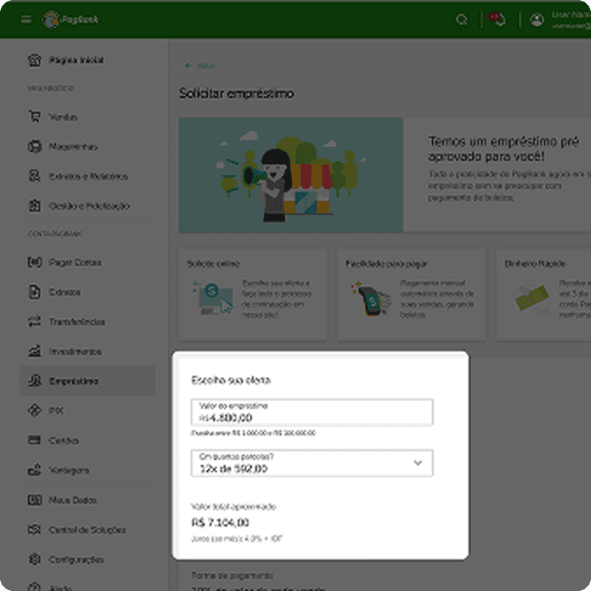Click the Transferências arrows icon
591x591 pixels.
pos(34,321)
